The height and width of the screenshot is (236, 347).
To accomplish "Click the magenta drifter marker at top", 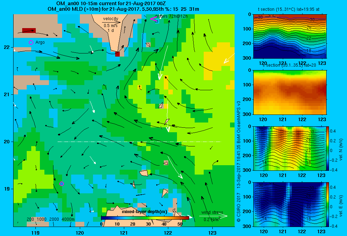I will pyautogui.click(x=153, y=19).
